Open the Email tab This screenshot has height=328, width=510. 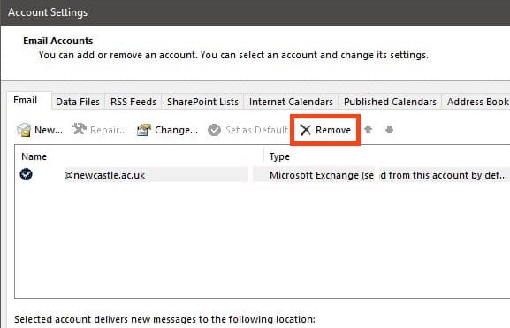click(x=28, y=101)
